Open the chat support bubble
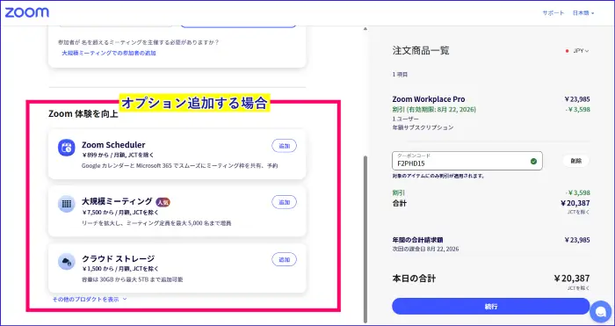 pos(600,311)
